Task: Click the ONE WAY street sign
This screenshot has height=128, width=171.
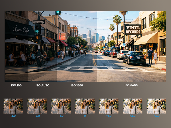Action: [x=39, y=22]
